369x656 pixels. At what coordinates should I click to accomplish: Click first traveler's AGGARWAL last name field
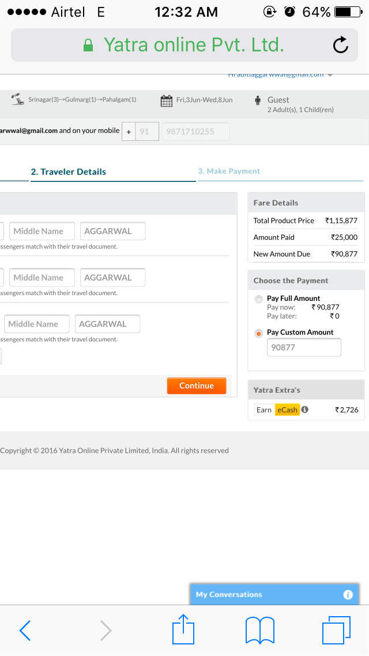pos(113,231)
